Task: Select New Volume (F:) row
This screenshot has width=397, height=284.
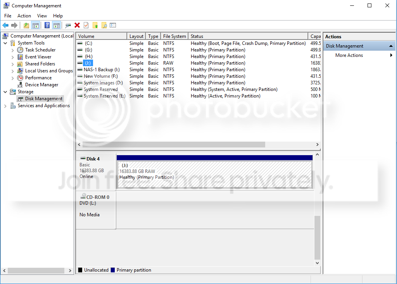Action: tap(199, 76)
